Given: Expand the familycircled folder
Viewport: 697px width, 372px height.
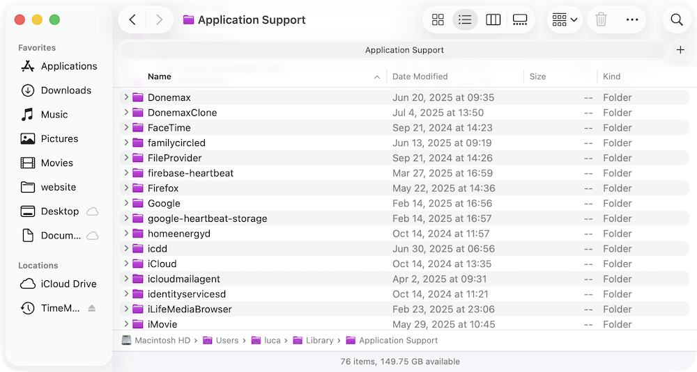Looking at the screenshot, I should pos(126,143).
